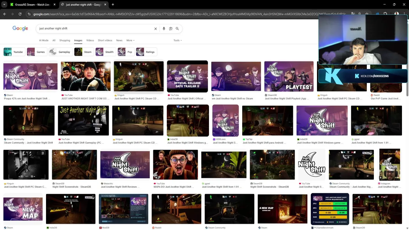Filter images by the Stealth chip

pyautogui.click(x=105, y=52)
